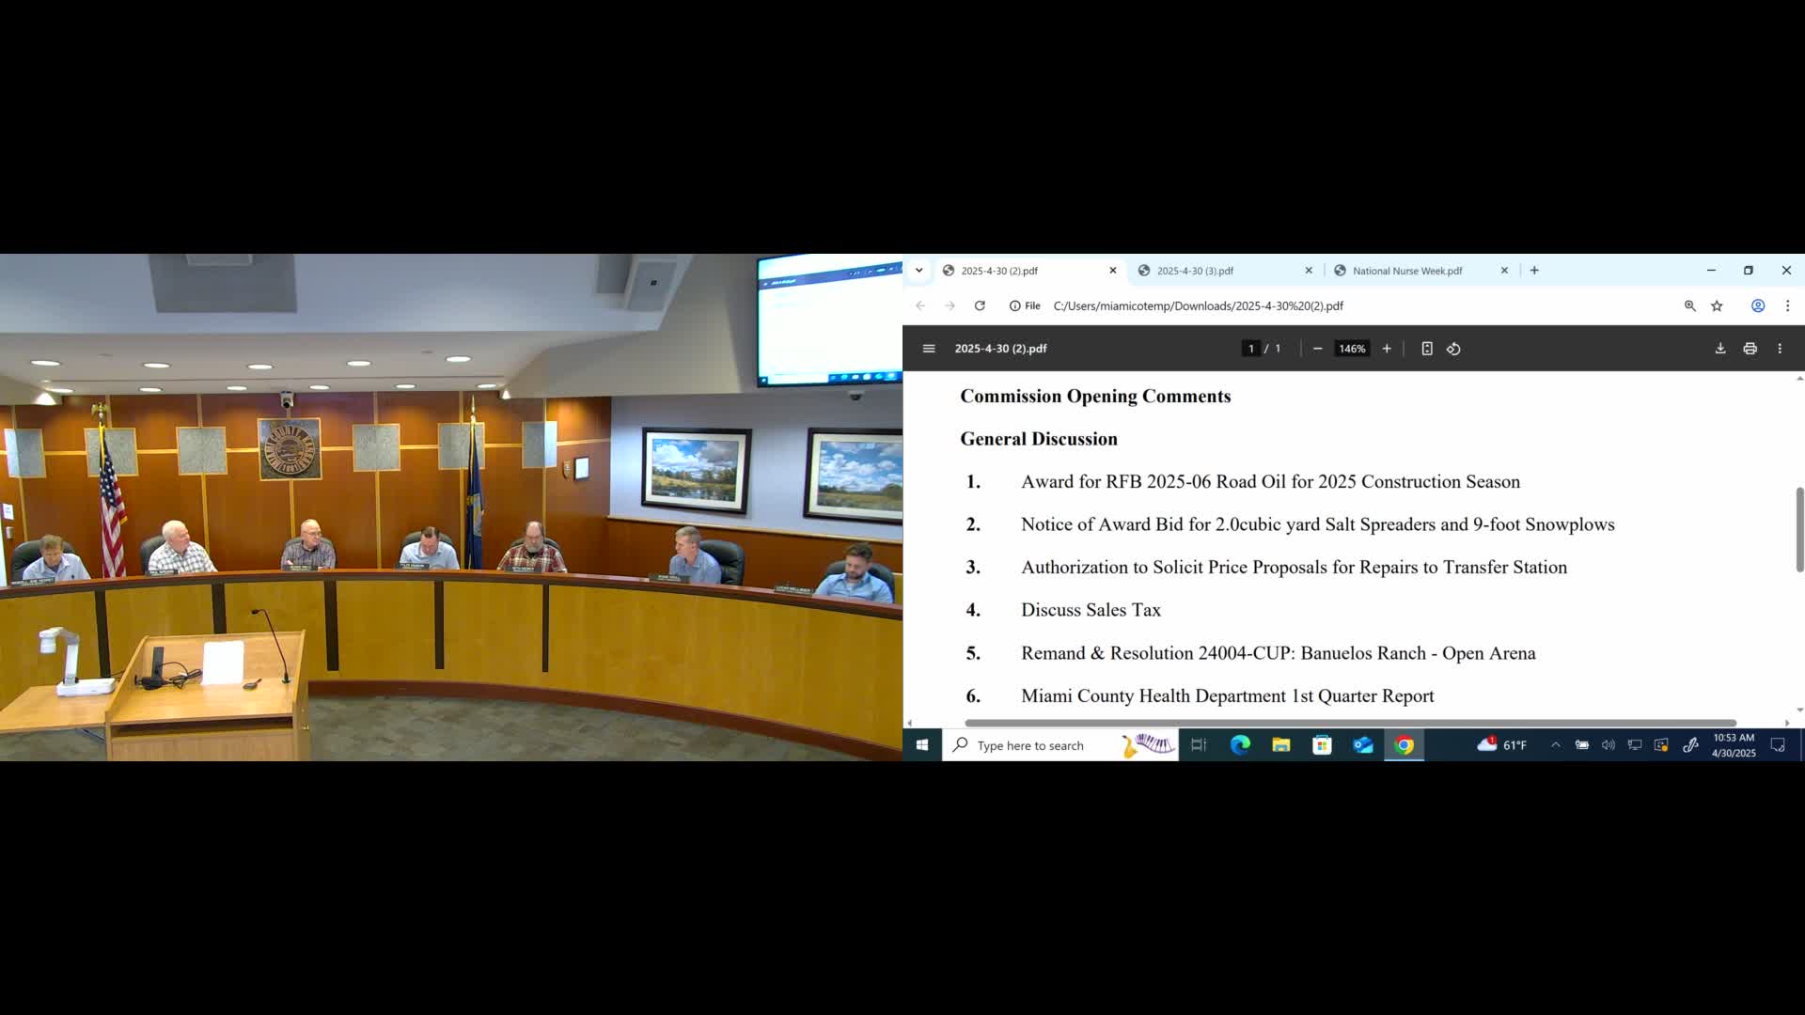Image resolution: width=1805 pixels, height=1015 pixels.
Task: Click the fit to page icon
Action: [1426, 349]
